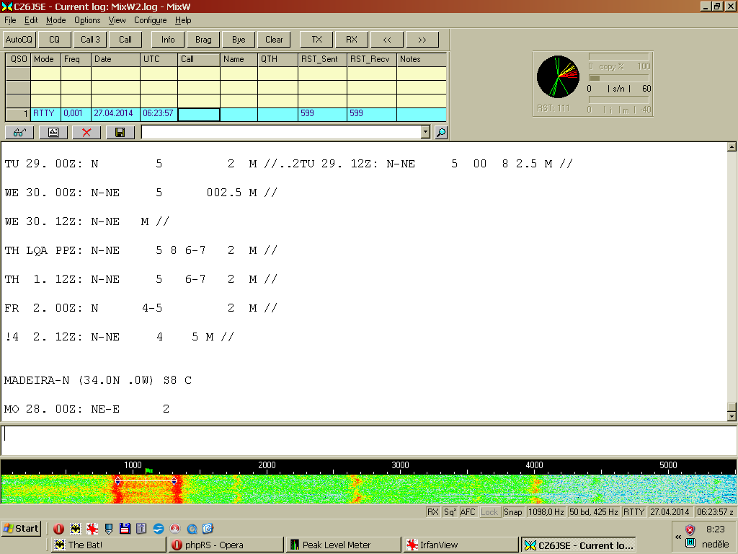
Task: Click the transmit text input box
Action: click(x=369, y=441)
